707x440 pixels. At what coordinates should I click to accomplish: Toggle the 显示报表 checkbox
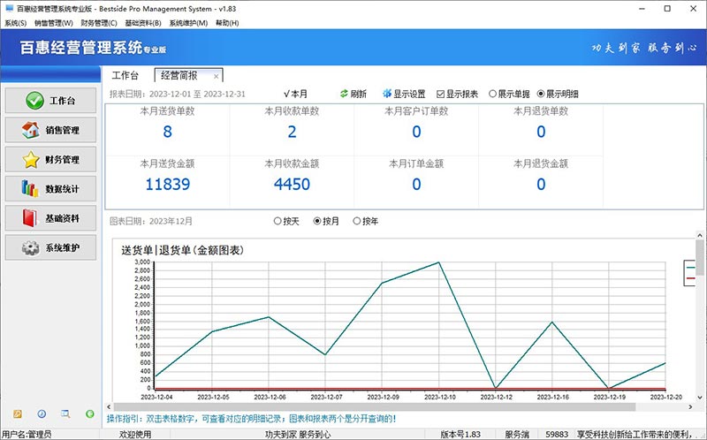(x=441, y=95)
